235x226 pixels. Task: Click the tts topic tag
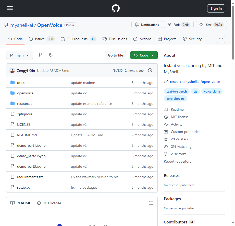(195, 92)
